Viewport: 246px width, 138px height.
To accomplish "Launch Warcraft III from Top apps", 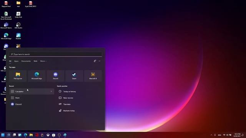I will (x=93, y=76).
